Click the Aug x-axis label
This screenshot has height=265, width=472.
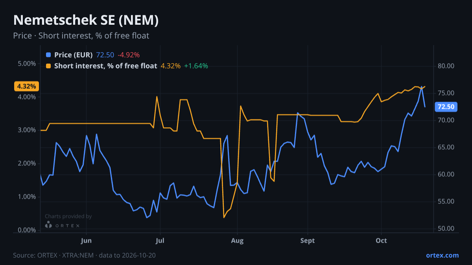[237, 240]
